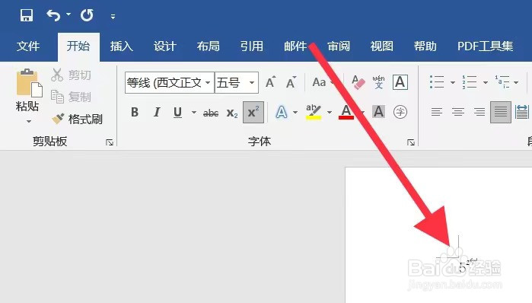Decrease the font size
Screen dimensions: 532x303
coord(291,82)
